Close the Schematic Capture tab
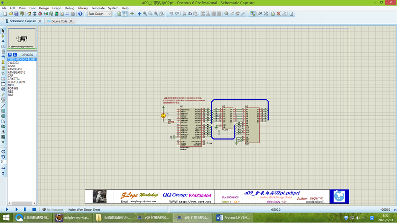This screenshot has width=397, height=223. 40,21
